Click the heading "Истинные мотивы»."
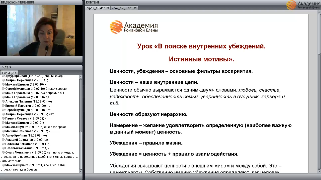Screen dimensions: 321x180 point(201,59)
